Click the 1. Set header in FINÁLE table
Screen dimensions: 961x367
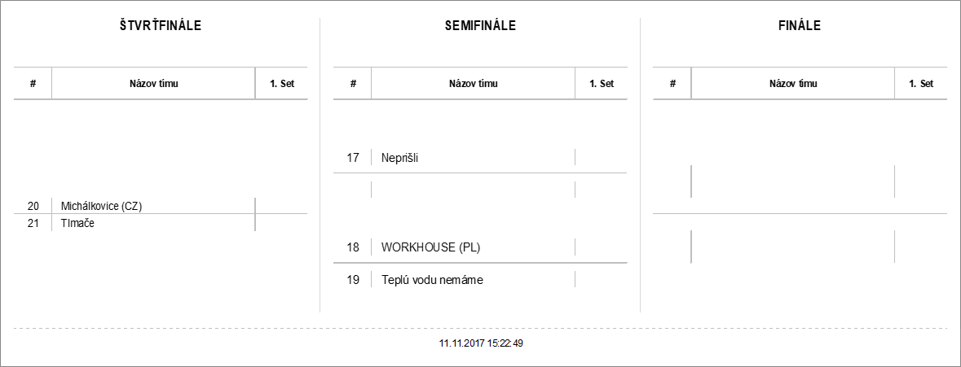tap(921, 83)
